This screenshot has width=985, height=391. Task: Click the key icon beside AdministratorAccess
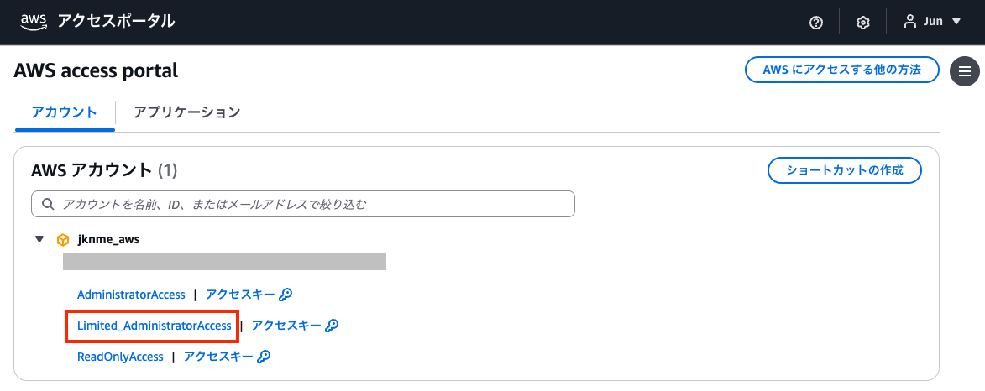click(286, 295)
